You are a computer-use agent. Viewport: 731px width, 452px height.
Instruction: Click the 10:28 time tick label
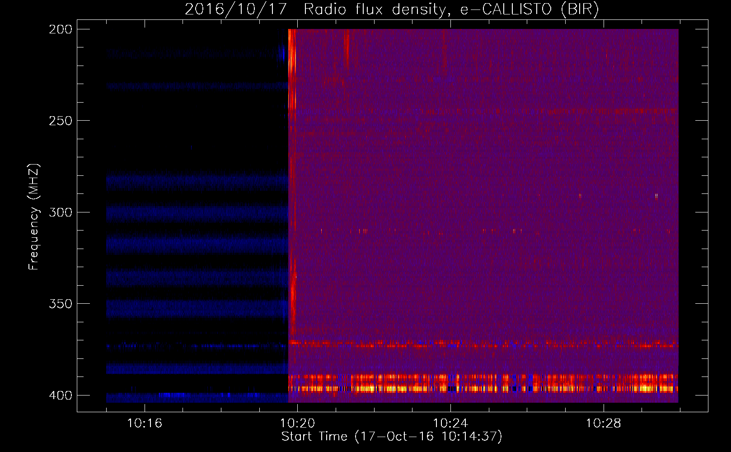(604, 423)
